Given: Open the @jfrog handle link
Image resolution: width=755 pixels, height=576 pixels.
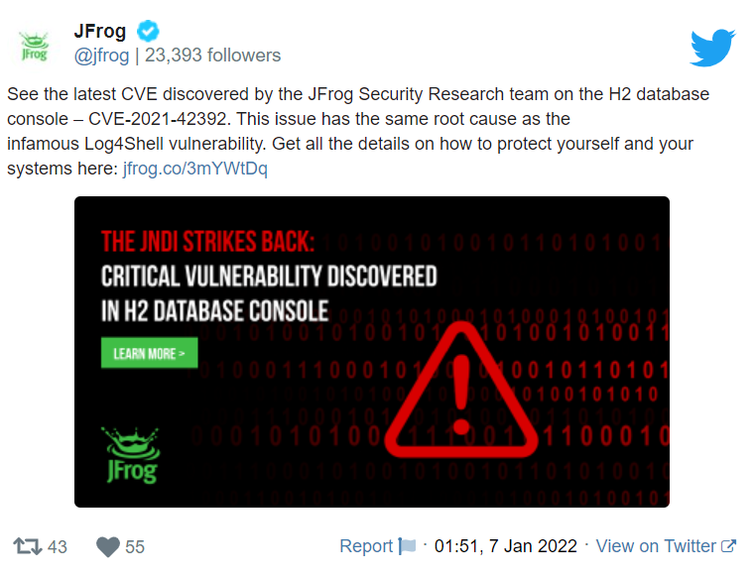Looking at the screenshot, I should click(x=101, y=56).
